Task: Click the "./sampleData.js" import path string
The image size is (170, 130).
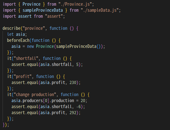Action: point(100,10)
